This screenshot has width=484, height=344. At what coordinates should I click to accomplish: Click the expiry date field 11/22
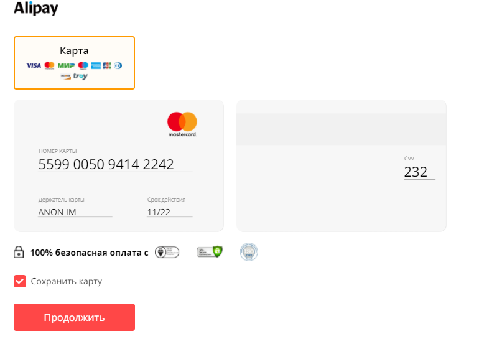169,212
